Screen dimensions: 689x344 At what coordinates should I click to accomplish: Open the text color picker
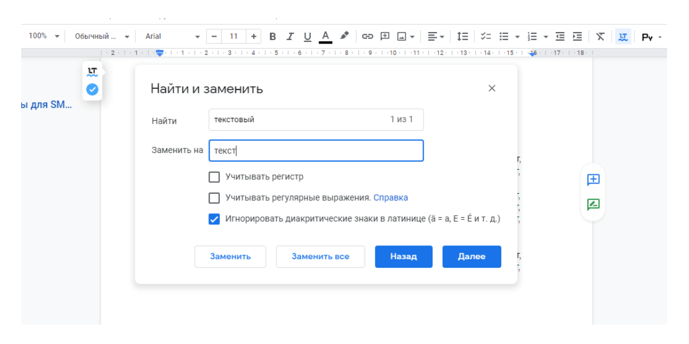326,37
